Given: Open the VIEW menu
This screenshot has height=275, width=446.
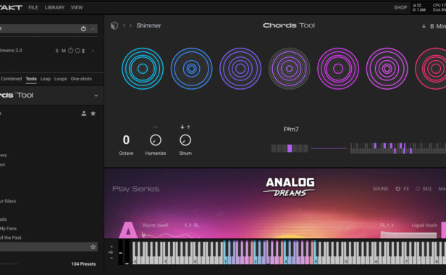Looking at the screenshot, I should pyautogui.click(x=77, y=8).
